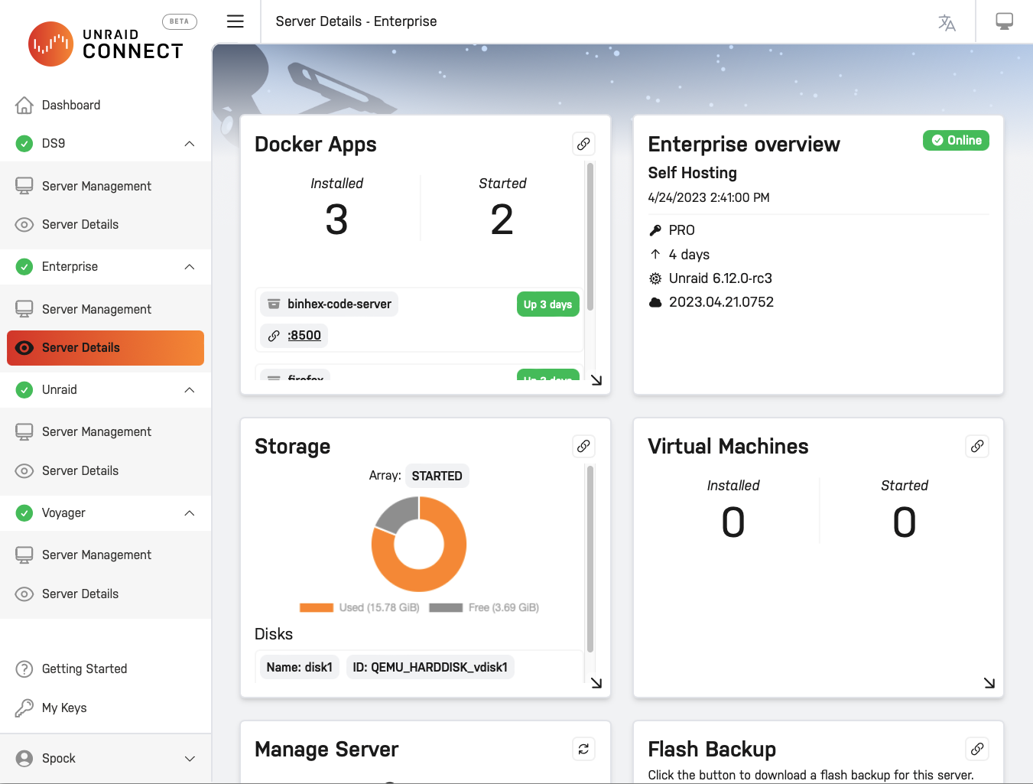Click the cloud icon beside 2023.04.21.0752
This screenshot has height=784, width=1033.
click(655, 302)
